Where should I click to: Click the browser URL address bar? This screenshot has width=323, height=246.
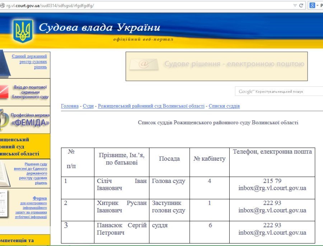click(x=144, y=5)
